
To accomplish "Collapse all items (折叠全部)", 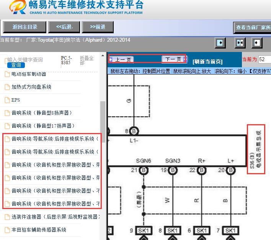I will pyautogui.click(x=87, y=60).
